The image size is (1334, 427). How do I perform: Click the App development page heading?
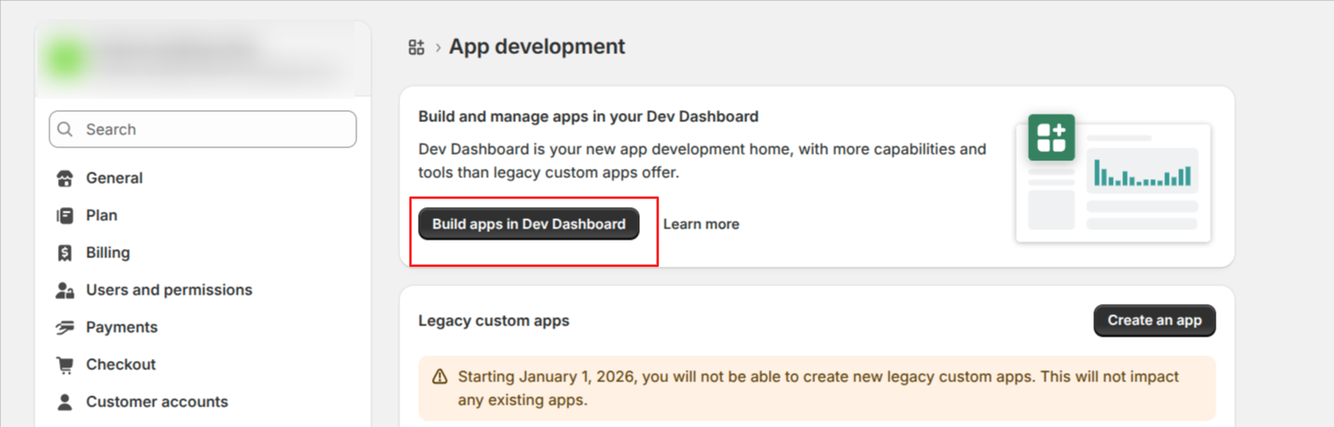[x=536, y=47]
